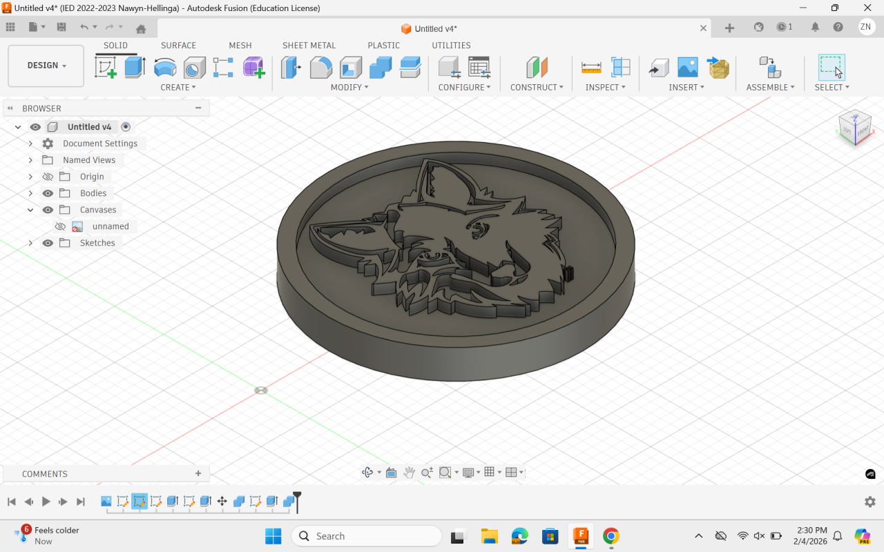Toggle visibility of the Origin folder
Viewport: 884px width, 552px height.
48,177
